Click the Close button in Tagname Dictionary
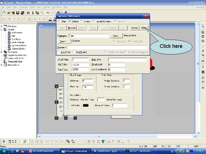Image resolution: width=206 pixels, height=154 pixels. (144, 28)
